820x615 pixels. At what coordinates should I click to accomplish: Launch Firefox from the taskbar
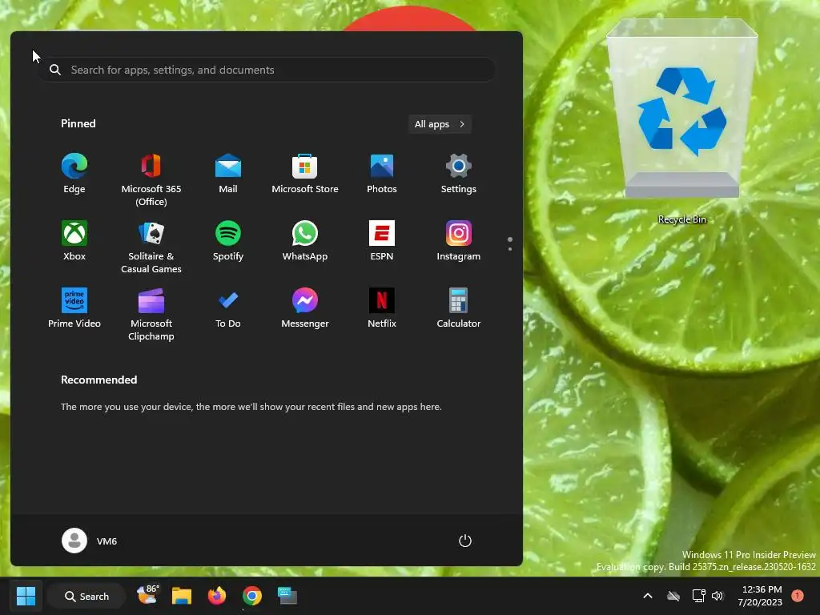coord(217,596)
